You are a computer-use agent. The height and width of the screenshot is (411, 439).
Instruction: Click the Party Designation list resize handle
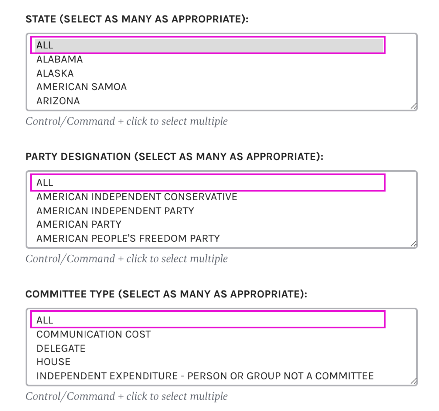point(413,244)
